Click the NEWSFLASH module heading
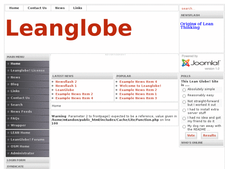This screenshot has width=225, height=169. pos(201,15)
